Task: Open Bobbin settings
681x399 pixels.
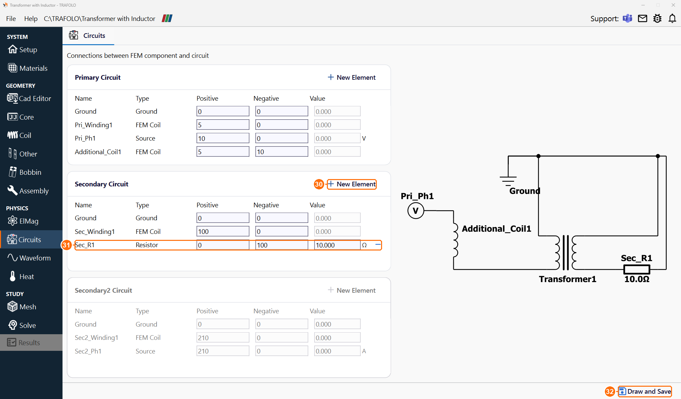Action: (25, 172)
